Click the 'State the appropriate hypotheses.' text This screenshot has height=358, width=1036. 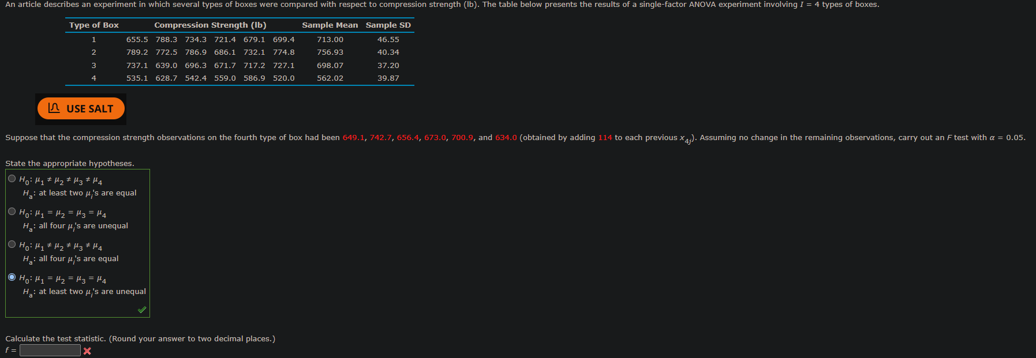point(70,164)
